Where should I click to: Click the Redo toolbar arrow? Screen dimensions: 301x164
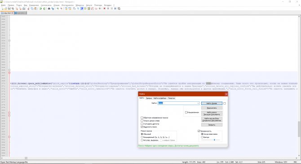pyautogui.click(x=44, y=9)
